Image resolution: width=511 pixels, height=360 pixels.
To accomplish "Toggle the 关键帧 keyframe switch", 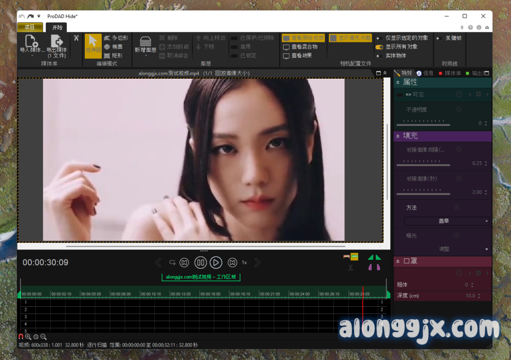I will point(439,38).
